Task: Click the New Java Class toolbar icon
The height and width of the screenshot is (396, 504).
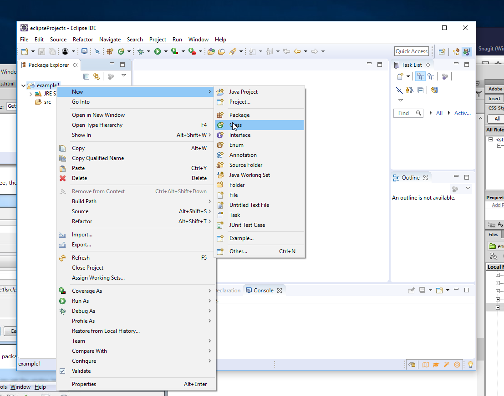Action: 121,51
